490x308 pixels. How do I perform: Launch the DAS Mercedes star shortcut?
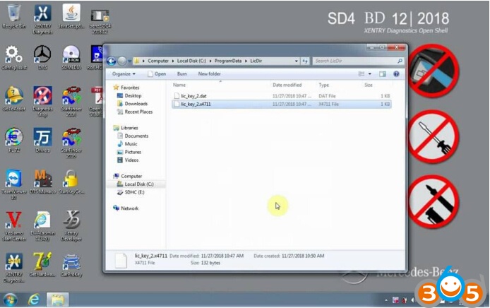click(x=42, y=58)
